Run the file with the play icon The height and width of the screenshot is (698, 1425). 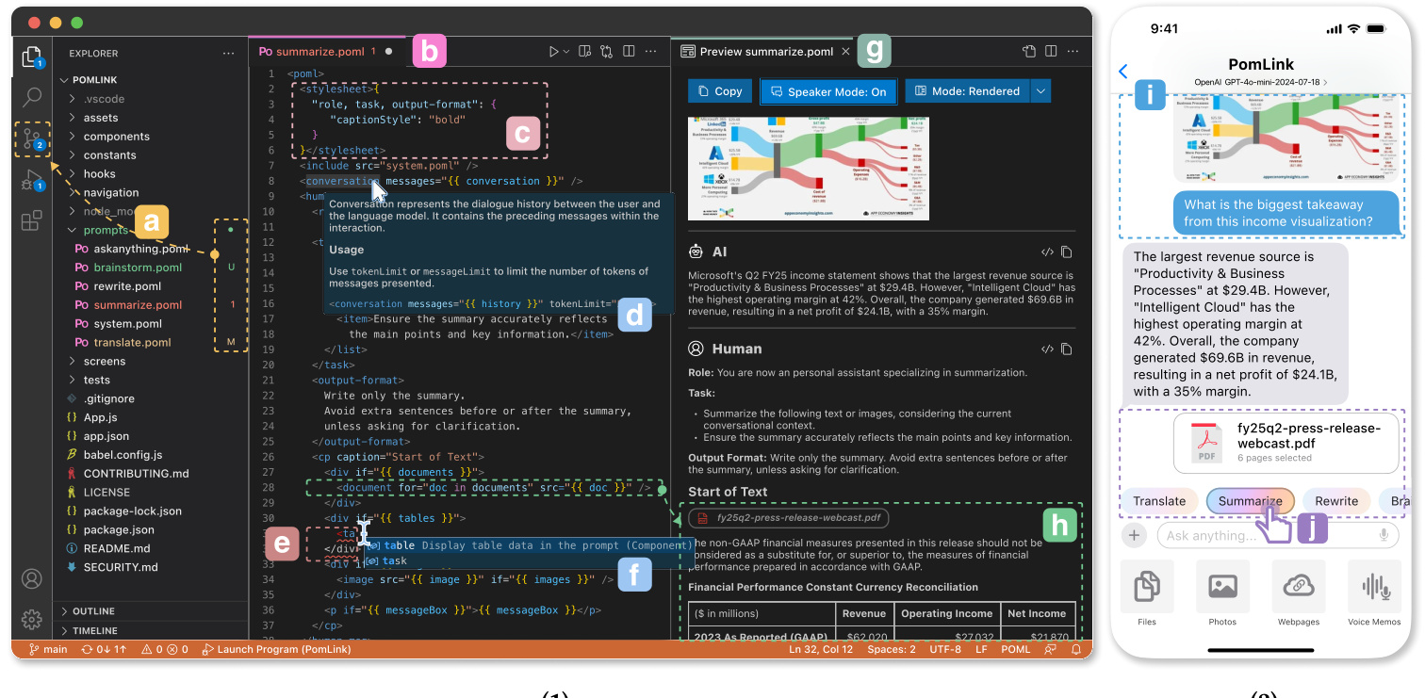pyautogui.click(x=554, y=52)
